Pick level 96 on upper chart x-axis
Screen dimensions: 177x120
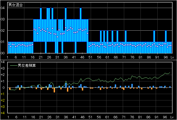[x=166, y=57]
